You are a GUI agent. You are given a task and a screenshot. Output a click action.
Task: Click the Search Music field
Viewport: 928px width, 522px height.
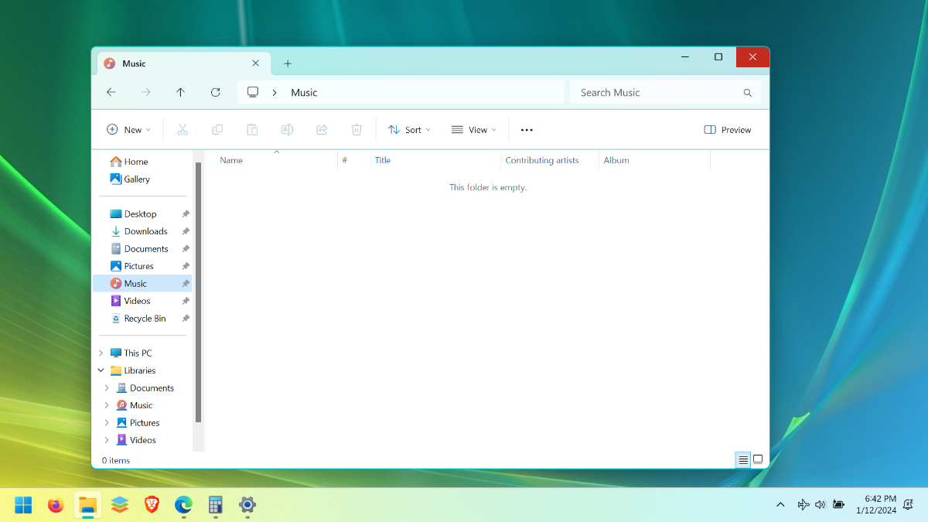[665, 93]
